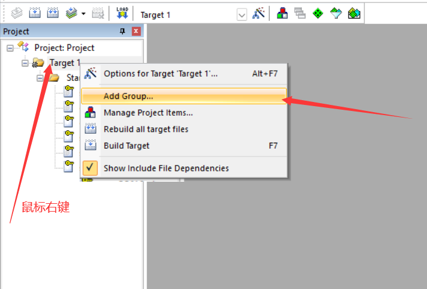Click the Rebuild all toolbar icon
This screenshot has width=427, height=289.
[53, 13]
